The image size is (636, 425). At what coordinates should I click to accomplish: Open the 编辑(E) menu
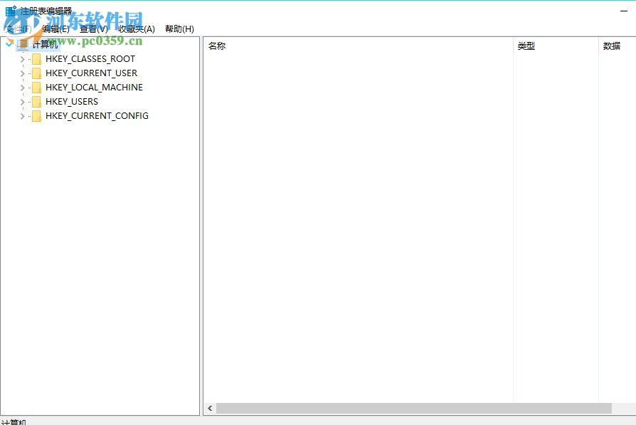click(x=56, y=28)
